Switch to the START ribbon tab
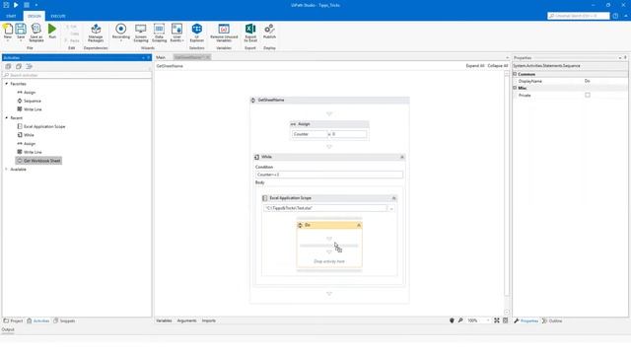This screenshot has height=355, width=631. 11,16
